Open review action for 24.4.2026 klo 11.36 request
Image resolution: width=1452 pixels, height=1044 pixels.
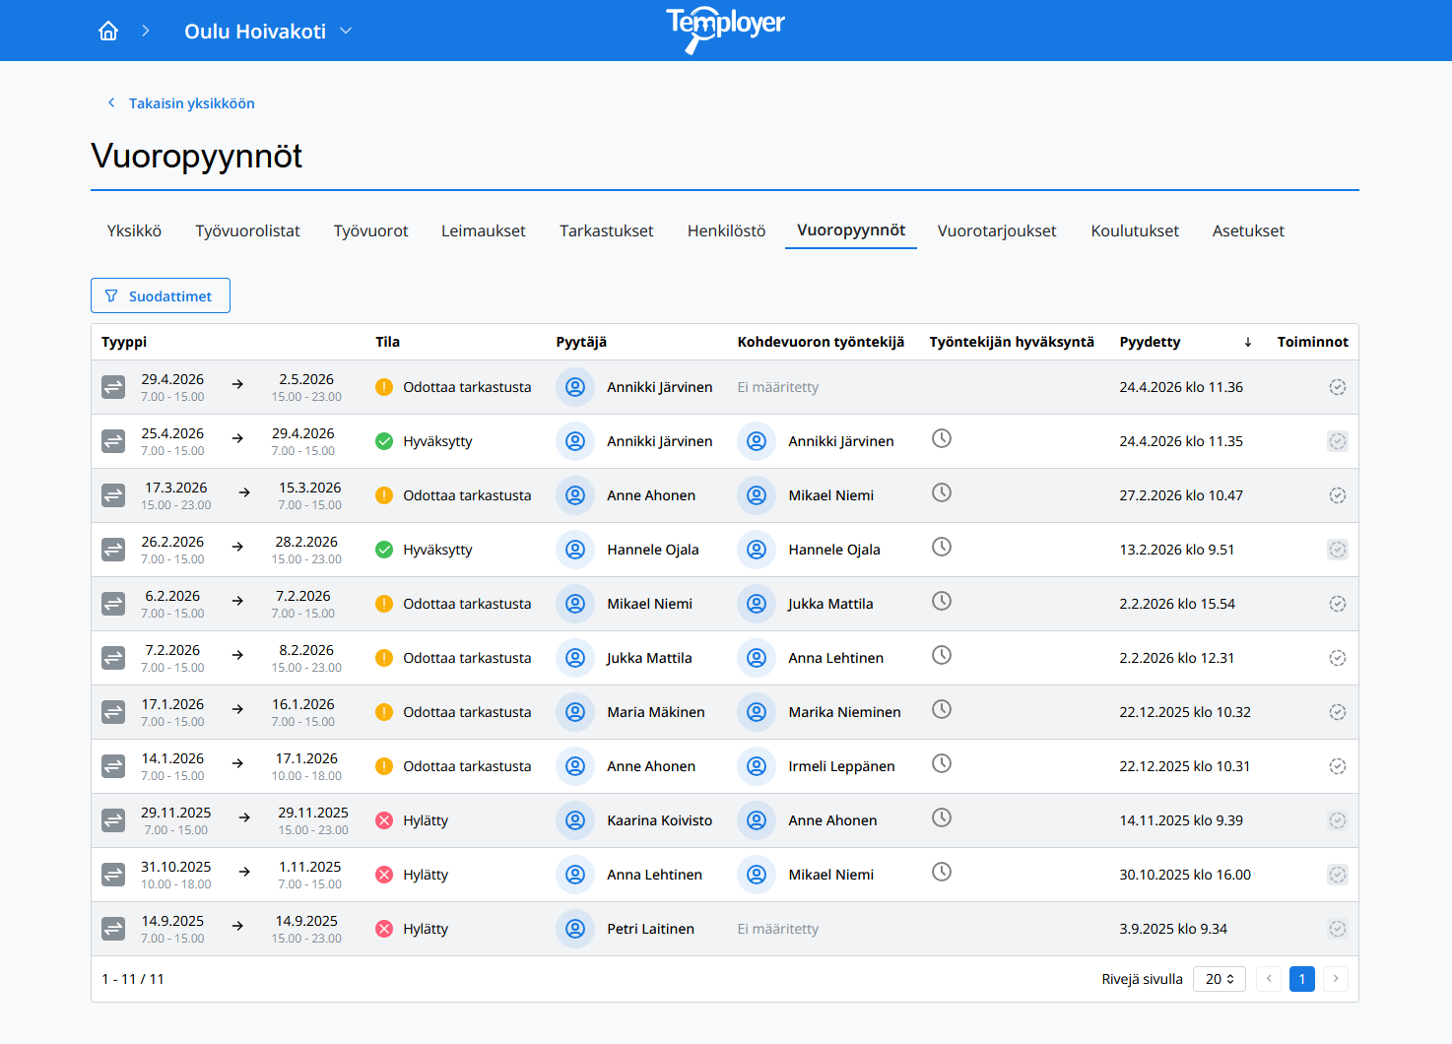click(x=1337, y=387)
